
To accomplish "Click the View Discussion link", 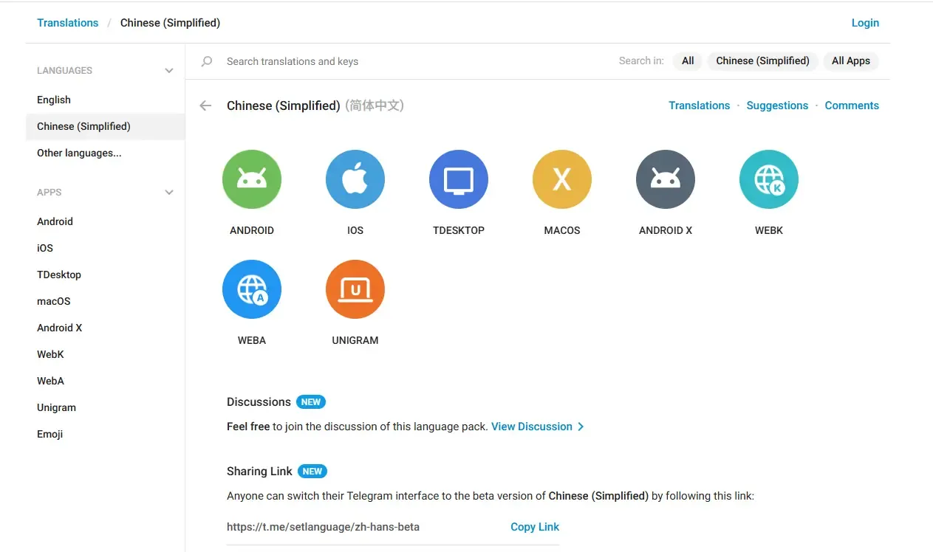I will pos(532,426).
